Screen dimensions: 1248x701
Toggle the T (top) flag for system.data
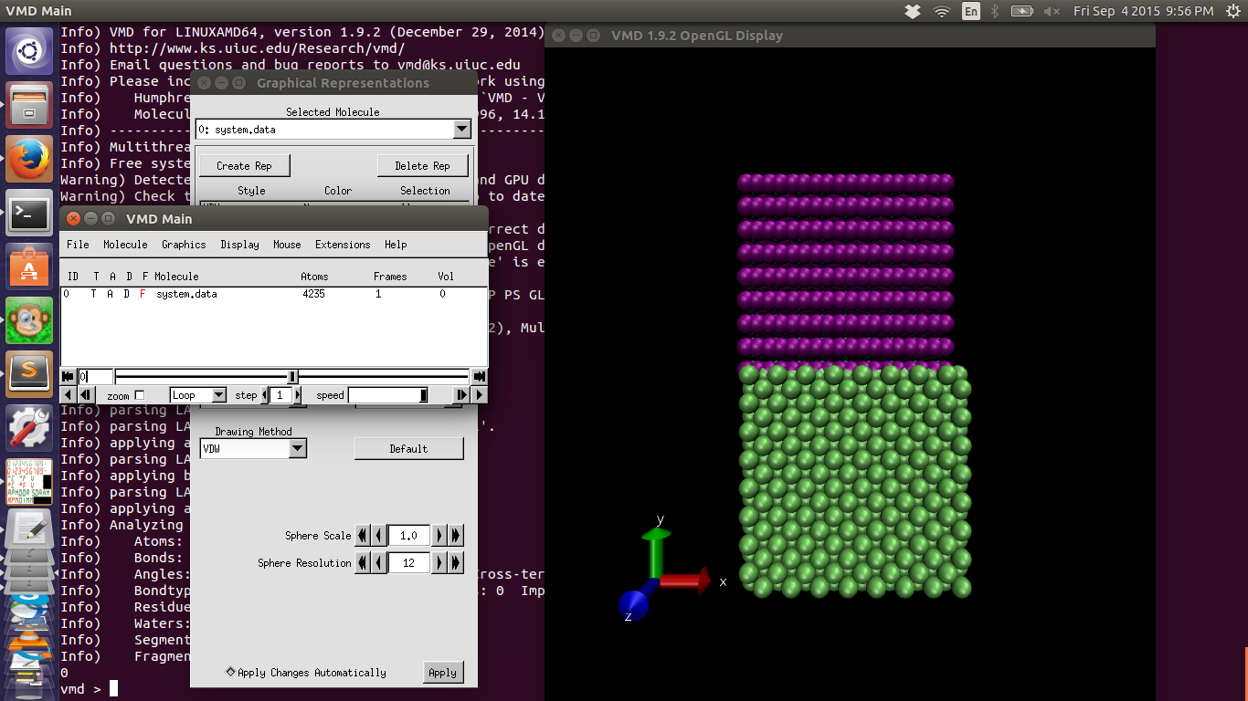[x=93, y=294]
